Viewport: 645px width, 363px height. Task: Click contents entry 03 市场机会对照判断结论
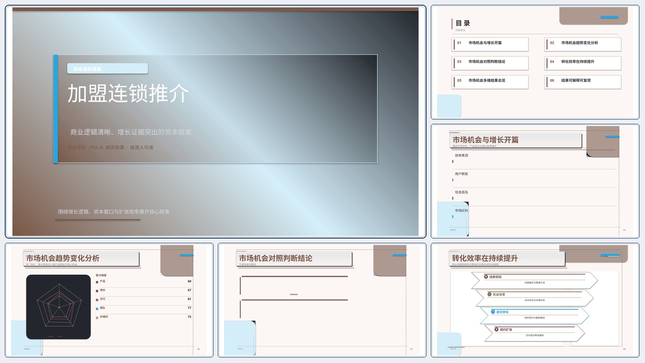coord(490,63)
